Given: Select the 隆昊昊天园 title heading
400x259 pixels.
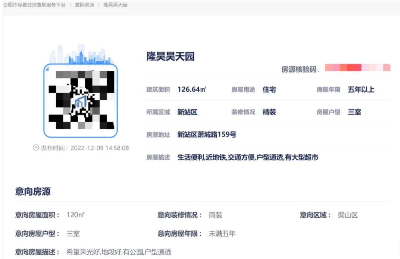Looking at the screenshot, I should pos(170,56).
